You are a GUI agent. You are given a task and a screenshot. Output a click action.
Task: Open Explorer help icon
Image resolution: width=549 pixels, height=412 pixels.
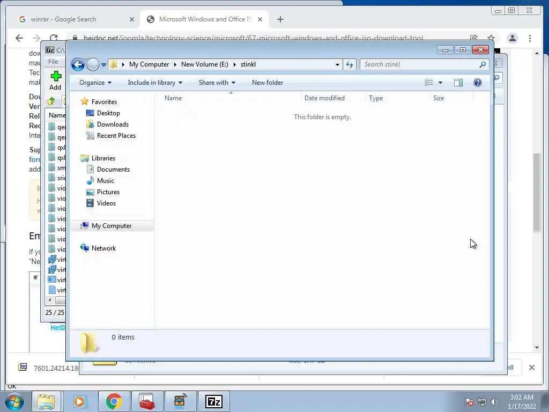coord(478,83)
